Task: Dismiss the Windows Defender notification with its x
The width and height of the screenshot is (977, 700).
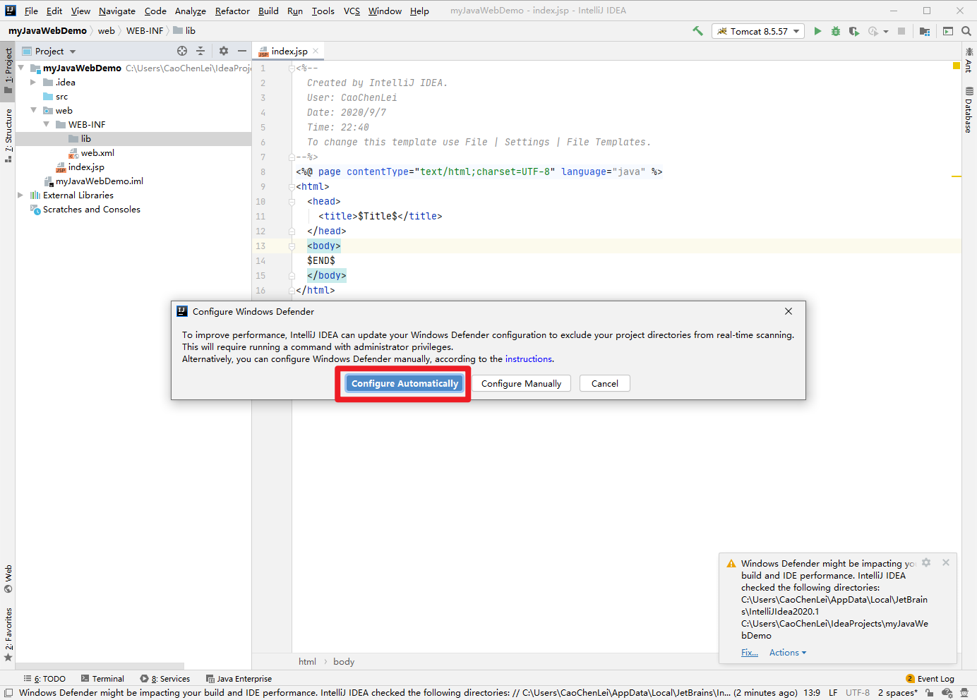Action: [x=946, y=562]
